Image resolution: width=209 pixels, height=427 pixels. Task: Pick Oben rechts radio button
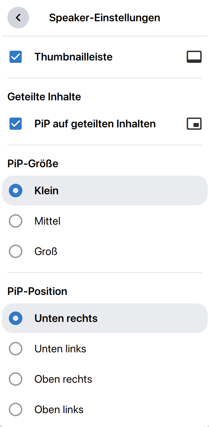click(x=16, y=379)
